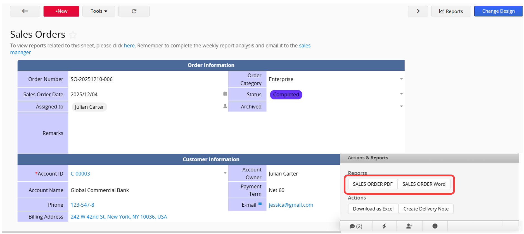Expand the Archived dropdown arrow

click(401, 106)
